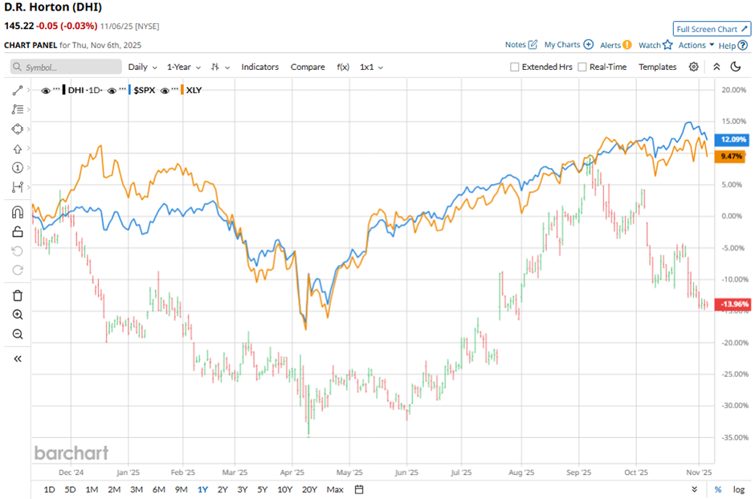
Task: Click the Alerts link
Action: point(610,45)
